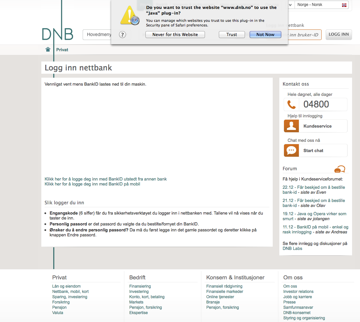This screenshot has width=360, height=322.
Task: Click the Not Now button
Action: click(x=265, y=35)
